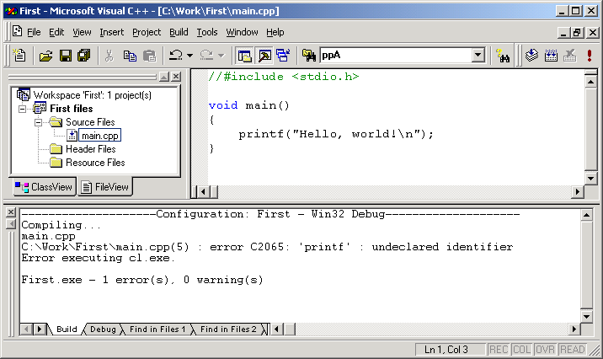This screenshot has width=603, height=359.
Task: Open the View menu
Action: pos(82,32)
